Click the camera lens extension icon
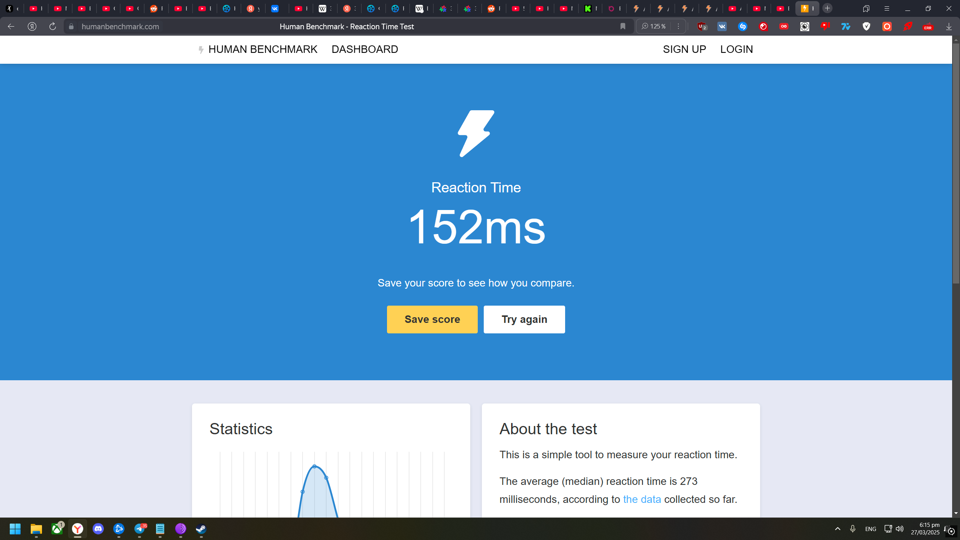 coord(804,26)
